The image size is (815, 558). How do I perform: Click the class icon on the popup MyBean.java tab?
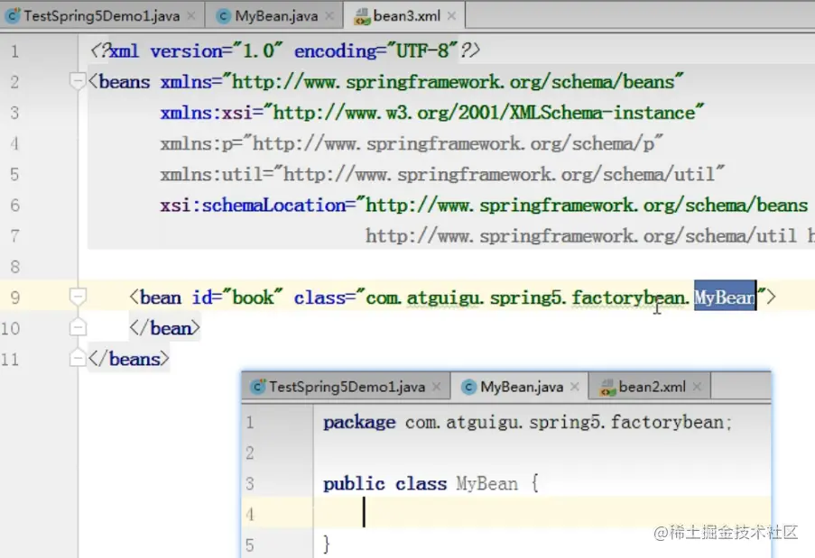coord(468,387)
